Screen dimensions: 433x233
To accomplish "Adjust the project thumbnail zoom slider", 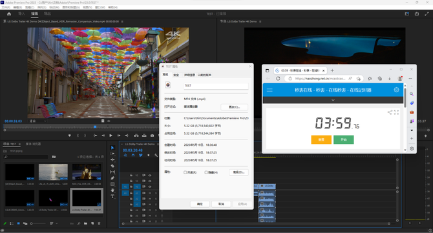I will (x=38, y=223).
